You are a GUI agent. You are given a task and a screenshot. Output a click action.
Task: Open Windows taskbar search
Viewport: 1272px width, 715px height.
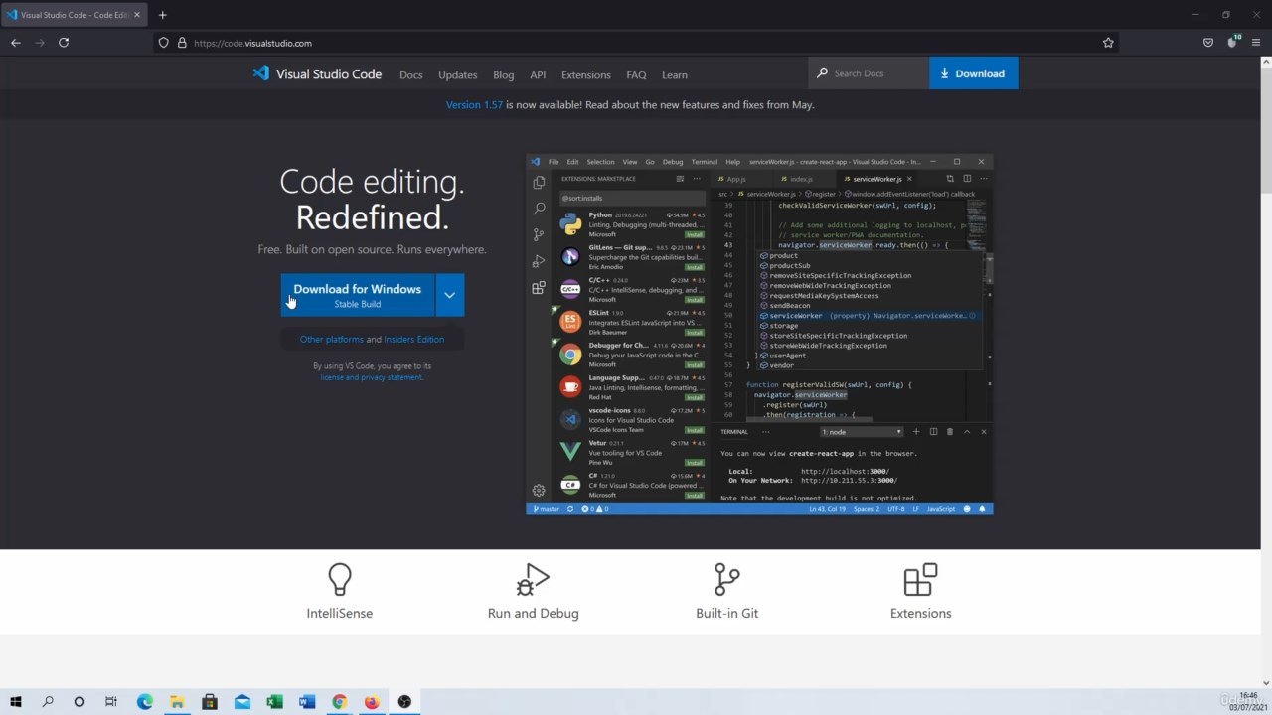point(48,702)
